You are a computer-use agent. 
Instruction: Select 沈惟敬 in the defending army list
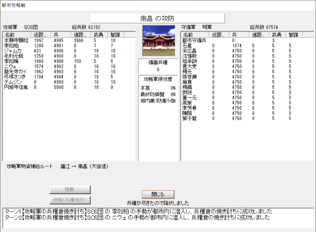click(189, 56)
